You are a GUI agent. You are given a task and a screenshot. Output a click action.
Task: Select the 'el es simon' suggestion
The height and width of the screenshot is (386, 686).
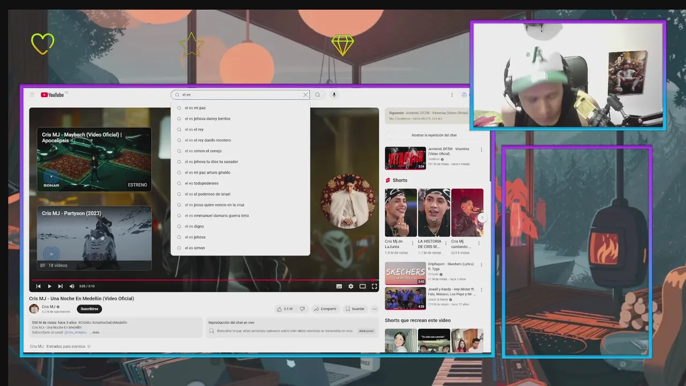[240, 247]
